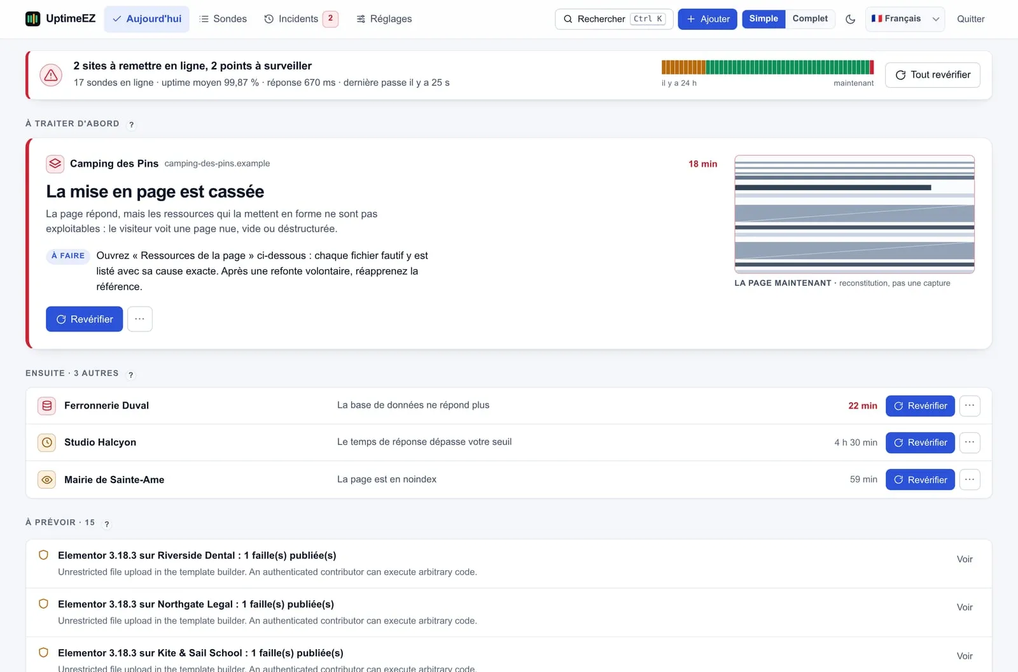Toggle dark mode moon icon
This screenshot has height=672, width=1018.
click(850, 19)
